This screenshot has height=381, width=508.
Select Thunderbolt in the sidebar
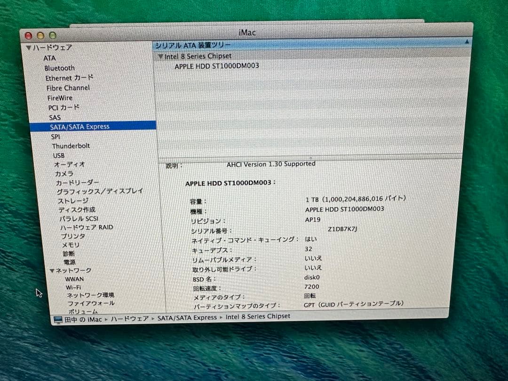pos(71,146)
